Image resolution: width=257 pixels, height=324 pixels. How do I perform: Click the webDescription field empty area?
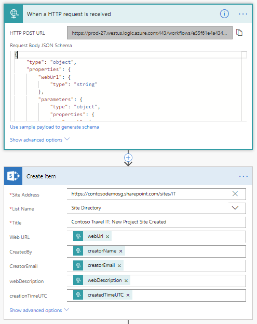pyautogui.click(x=188, y=280)
